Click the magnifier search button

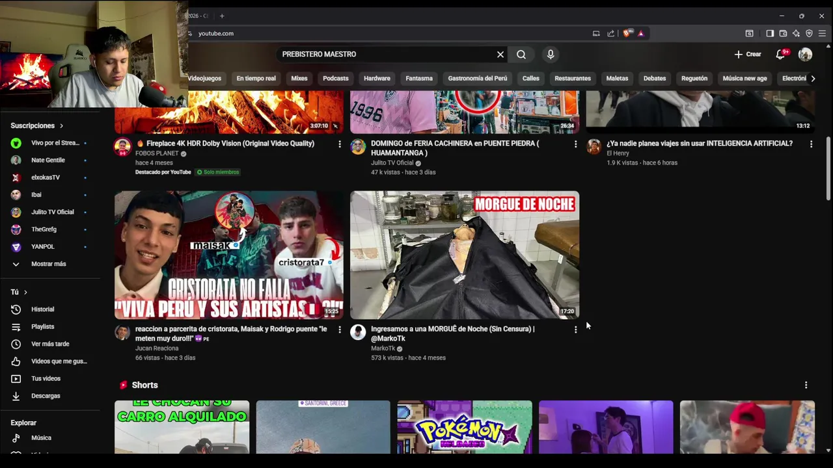click(x=521, y=55)
